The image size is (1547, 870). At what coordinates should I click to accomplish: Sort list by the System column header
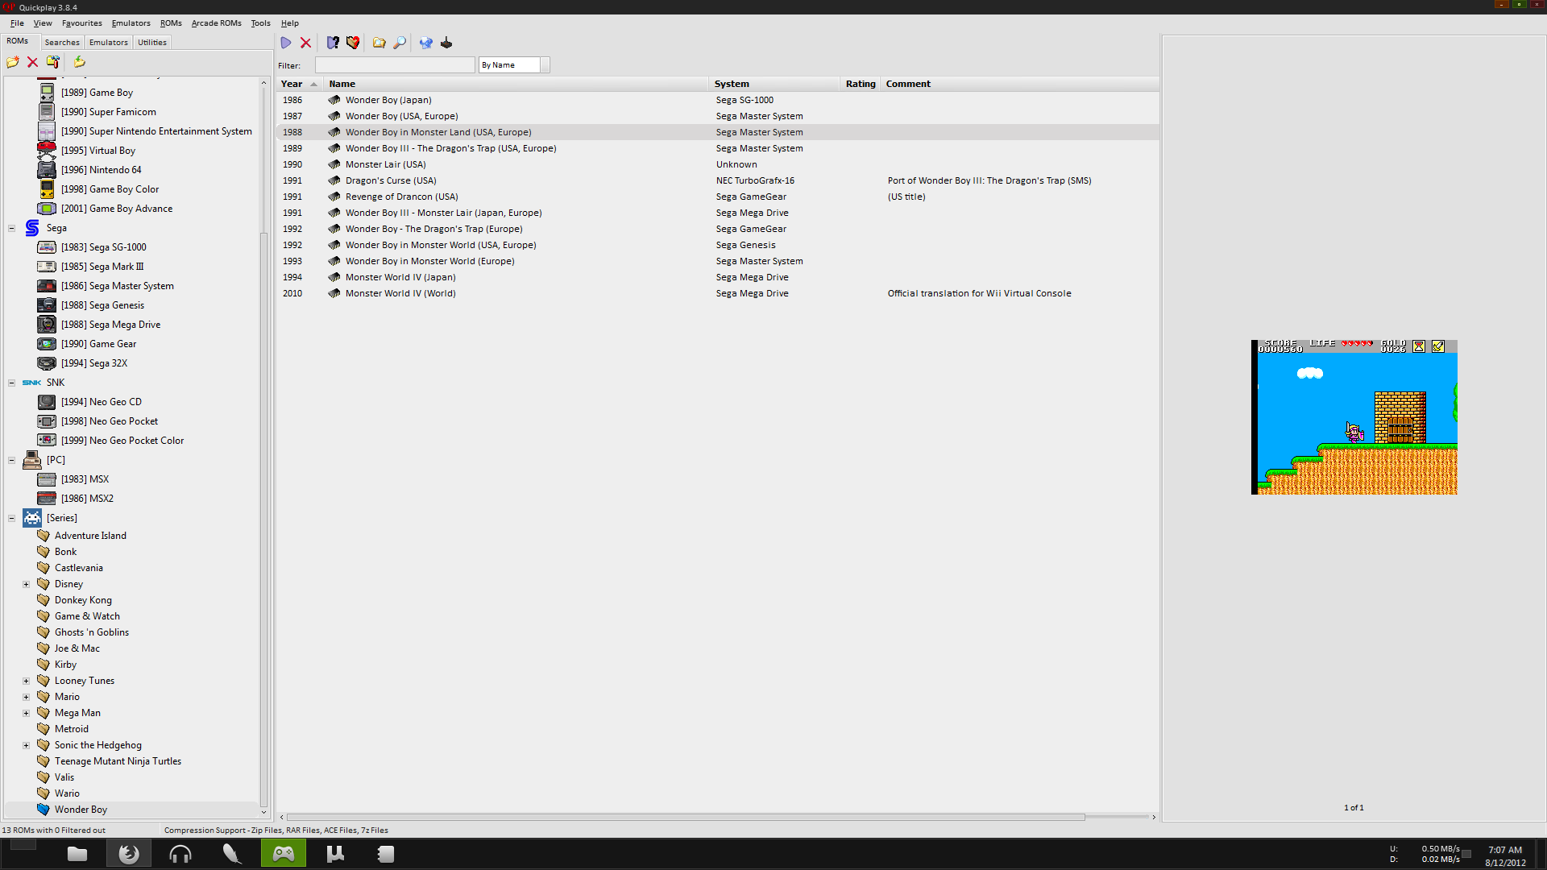(x=773, y=84)
